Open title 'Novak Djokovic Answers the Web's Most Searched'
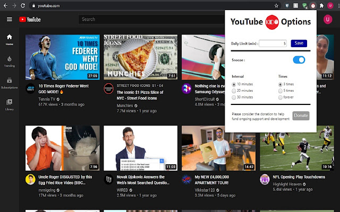The image size is (340, 212). (x=143, y=180)
